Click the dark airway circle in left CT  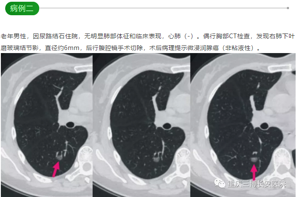[70, 125]
